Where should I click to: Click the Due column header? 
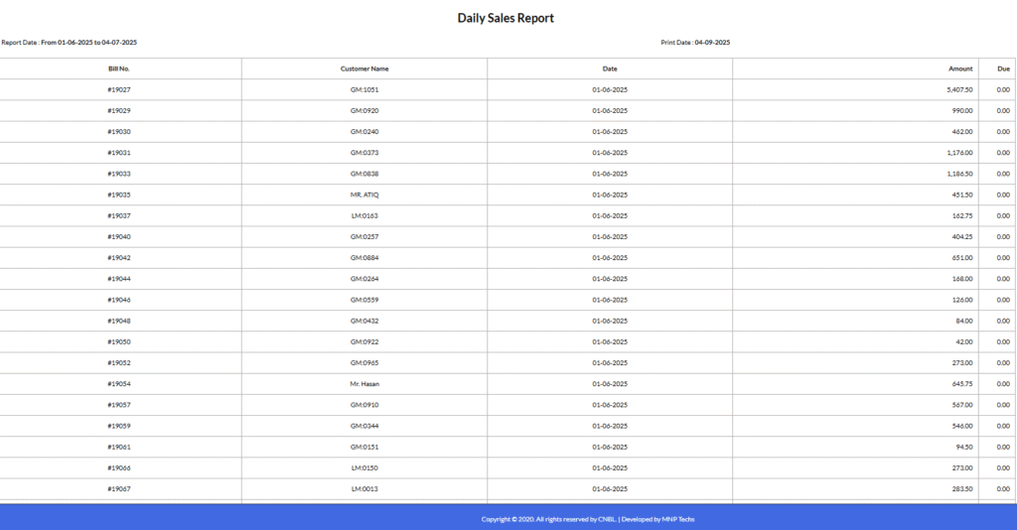[x=1003, y=68]
